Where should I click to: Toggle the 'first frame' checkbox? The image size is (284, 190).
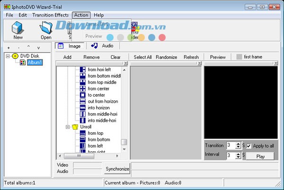(239, 57)
